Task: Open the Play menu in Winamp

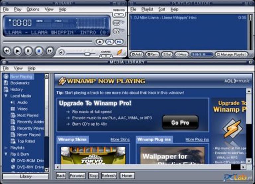Action: click(18, 9)
